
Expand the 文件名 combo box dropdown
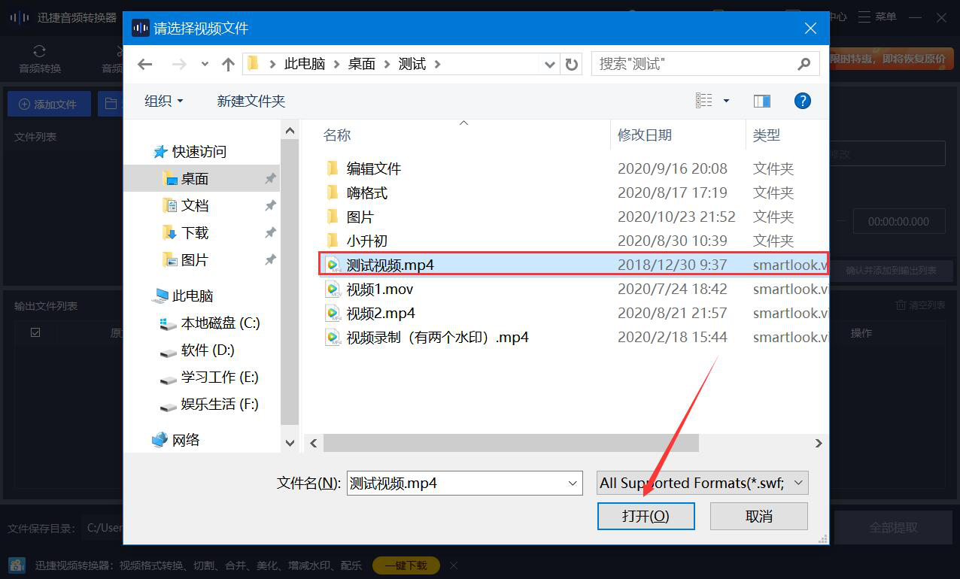tap(573, 484)
